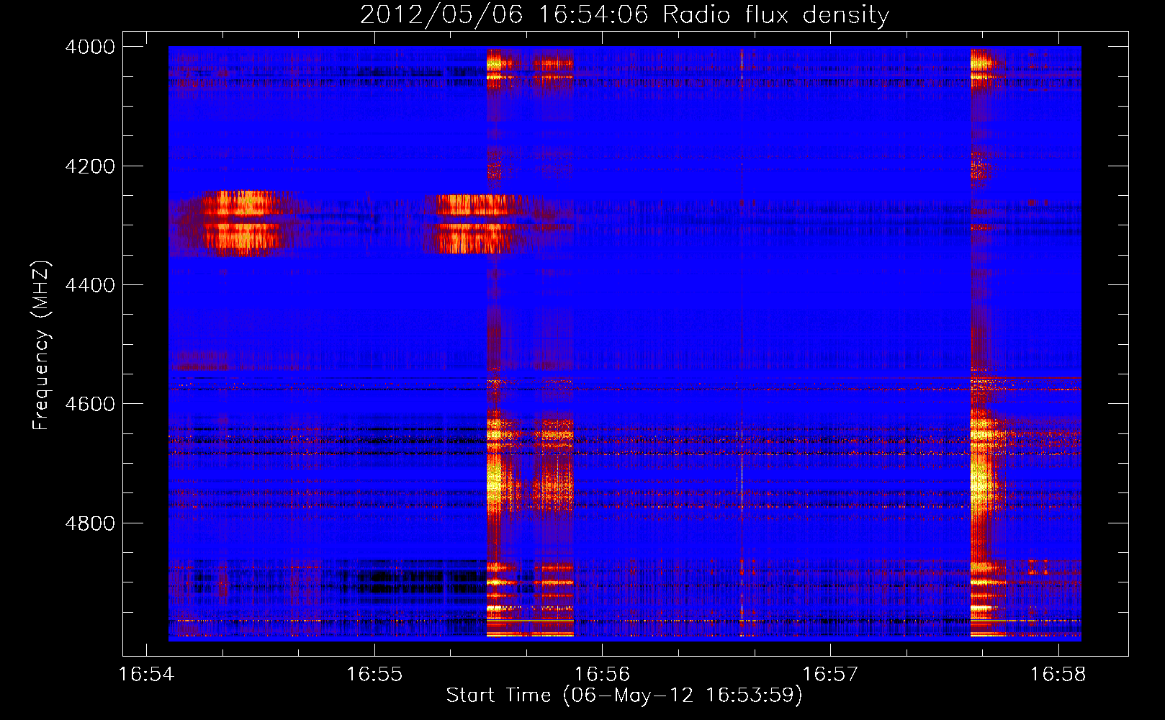Click the 4200 frequency axis label
Image resolution: width=1165 pixels, height=720 pixels.
90,166
